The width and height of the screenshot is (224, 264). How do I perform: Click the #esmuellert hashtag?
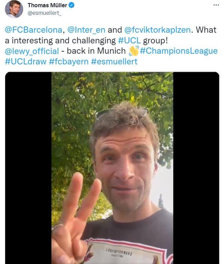tap(114, 62)
